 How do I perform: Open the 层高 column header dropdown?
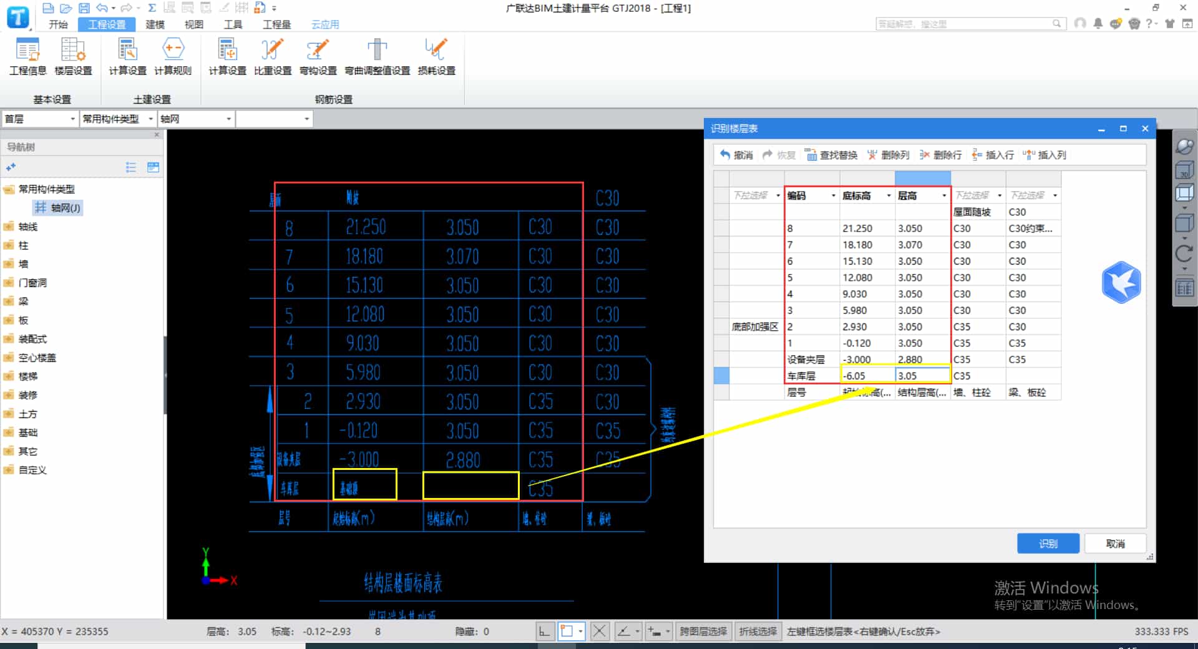pyautogui.click(x=943, y=196)
